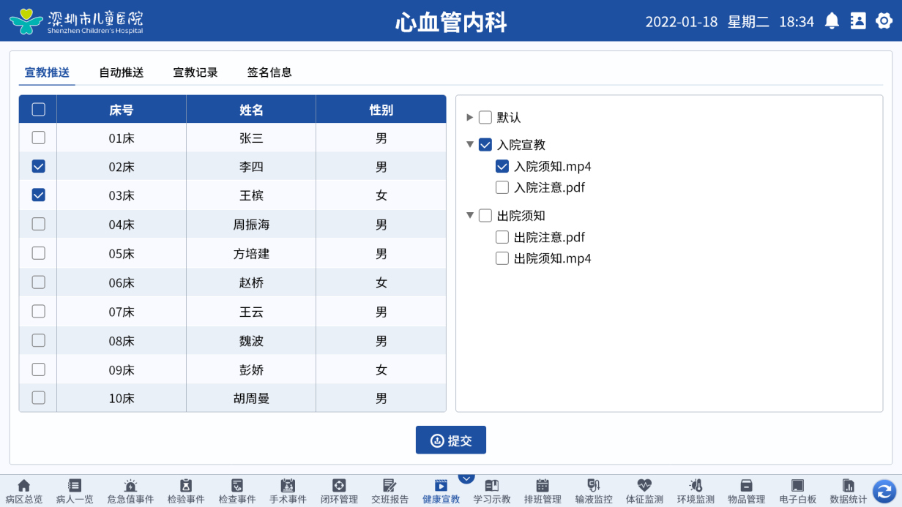Click the 提交 submit button

[x=451, y=440]
